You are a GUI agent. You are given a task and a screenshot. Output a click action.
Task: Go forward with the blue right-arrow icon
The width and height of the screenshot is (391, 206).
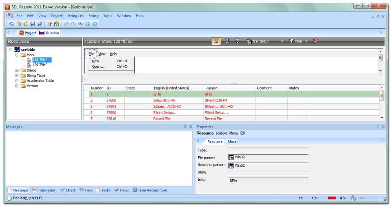(95, 24)
